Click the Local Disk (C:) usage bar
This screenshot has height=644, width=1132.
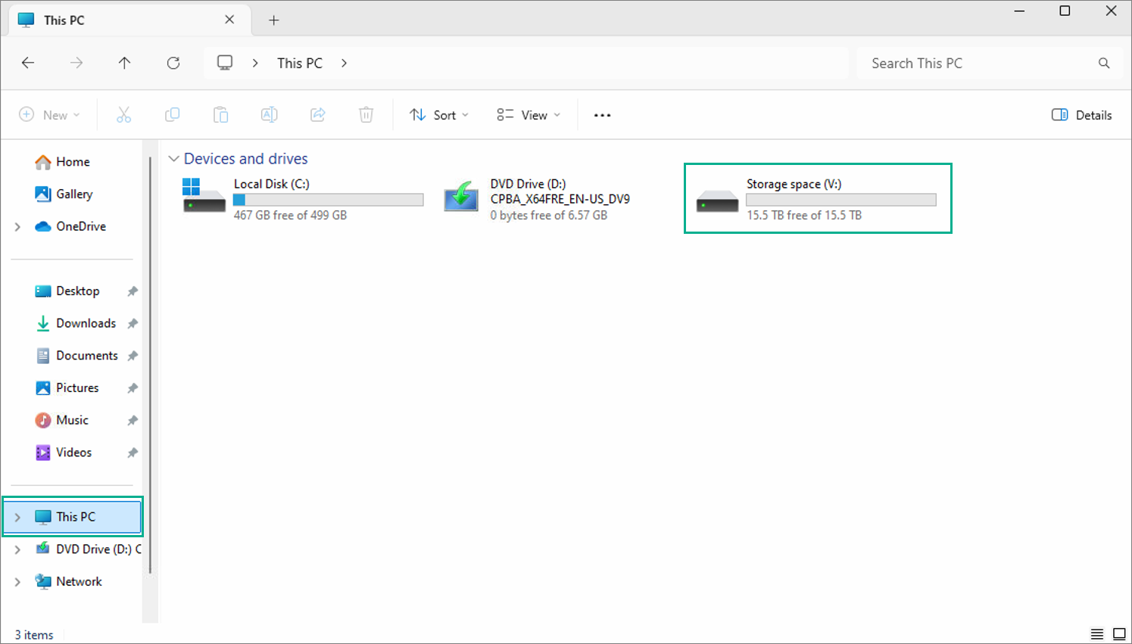tap(328, 200)
